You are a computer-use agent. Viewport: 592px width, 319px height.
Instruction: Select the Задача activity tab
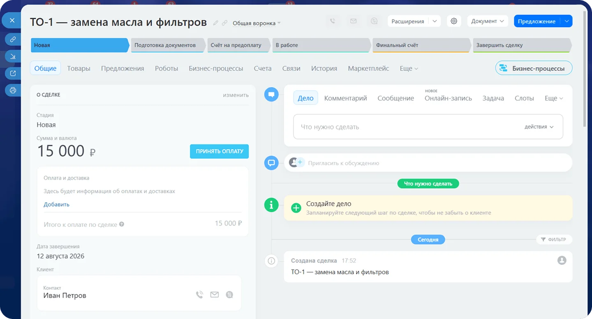pyautogui.click(x=493, y=98)
